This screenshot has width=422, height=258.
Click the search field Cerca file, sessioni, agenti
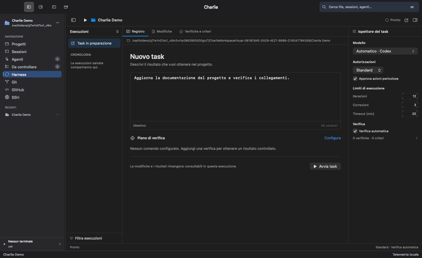(x=369, y=7)
